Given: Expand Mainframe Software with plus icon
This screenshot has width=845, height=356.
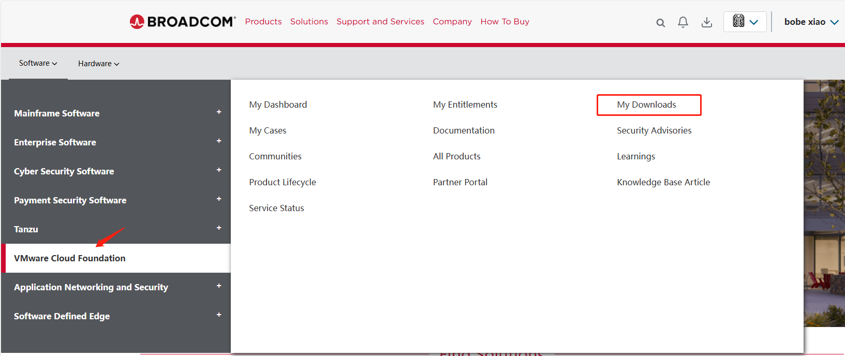Looking at the screenshot, I should click(x=219, y=112).
